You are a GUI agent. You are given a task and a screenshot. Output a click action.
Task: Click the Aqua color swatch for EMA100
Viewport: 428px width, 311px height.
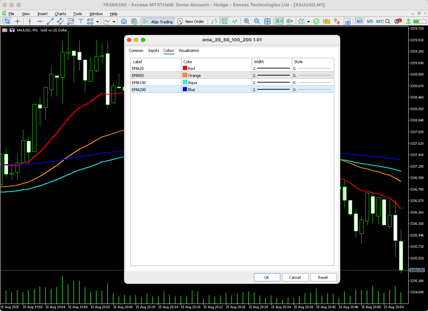[x=185, y=83]
